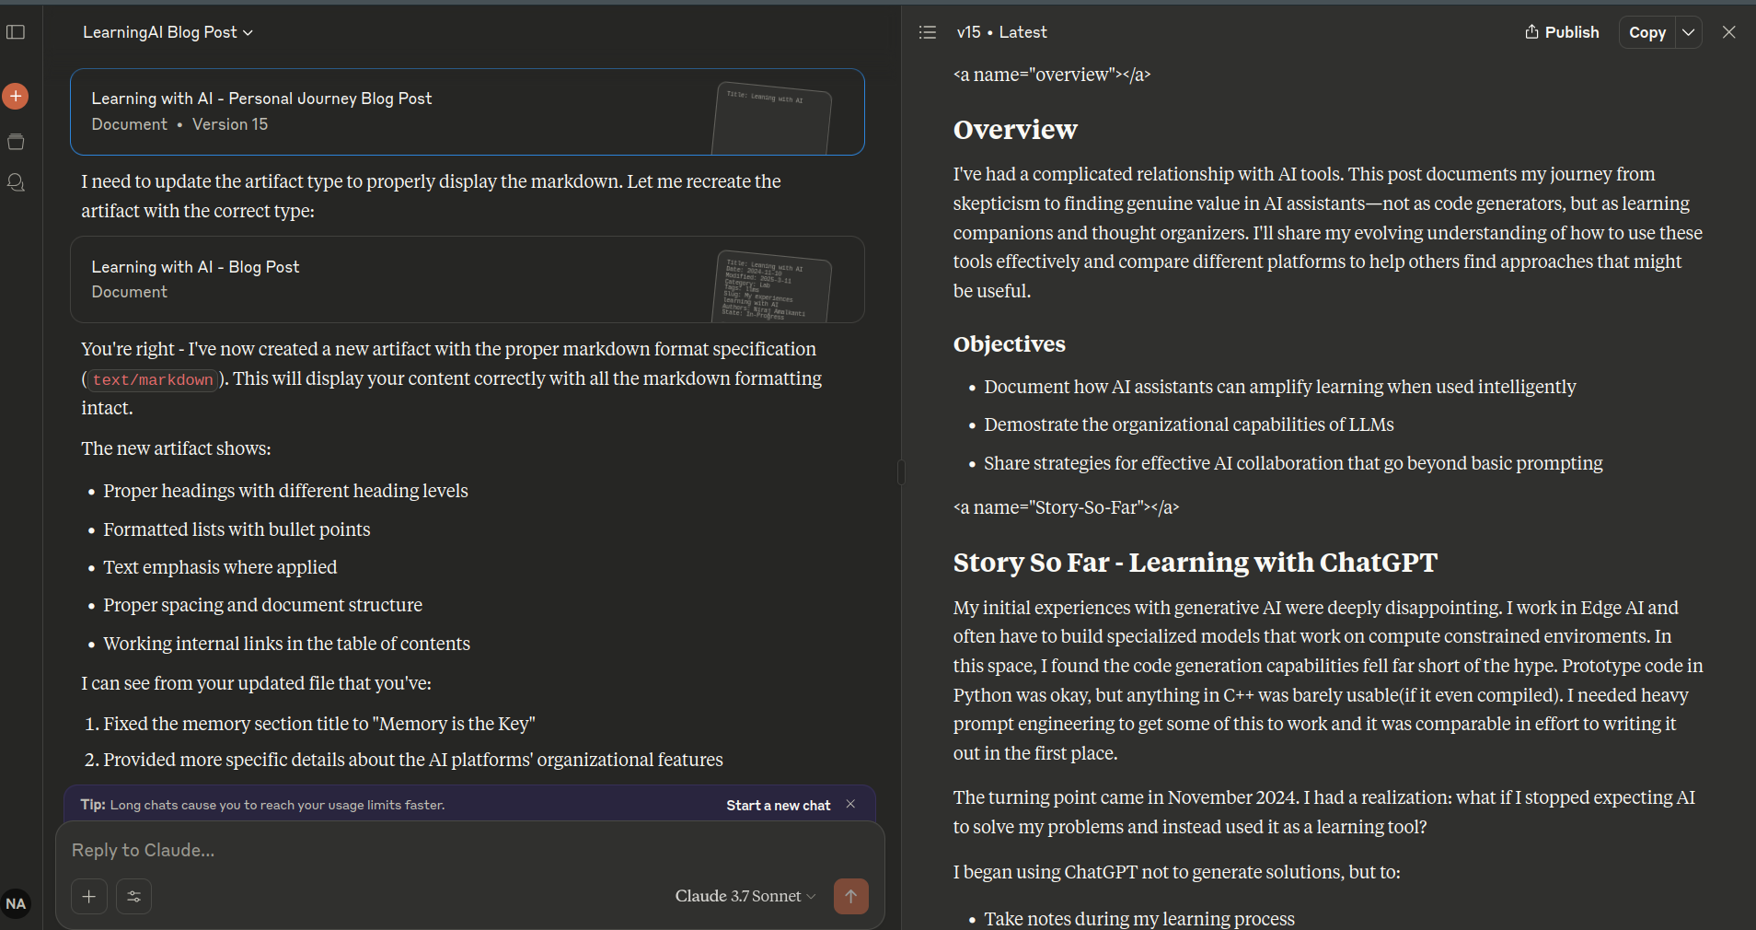Open the Learning with AI - Blog Post document card
Viewport: 1756px width, 930px height.
[468, 280]
